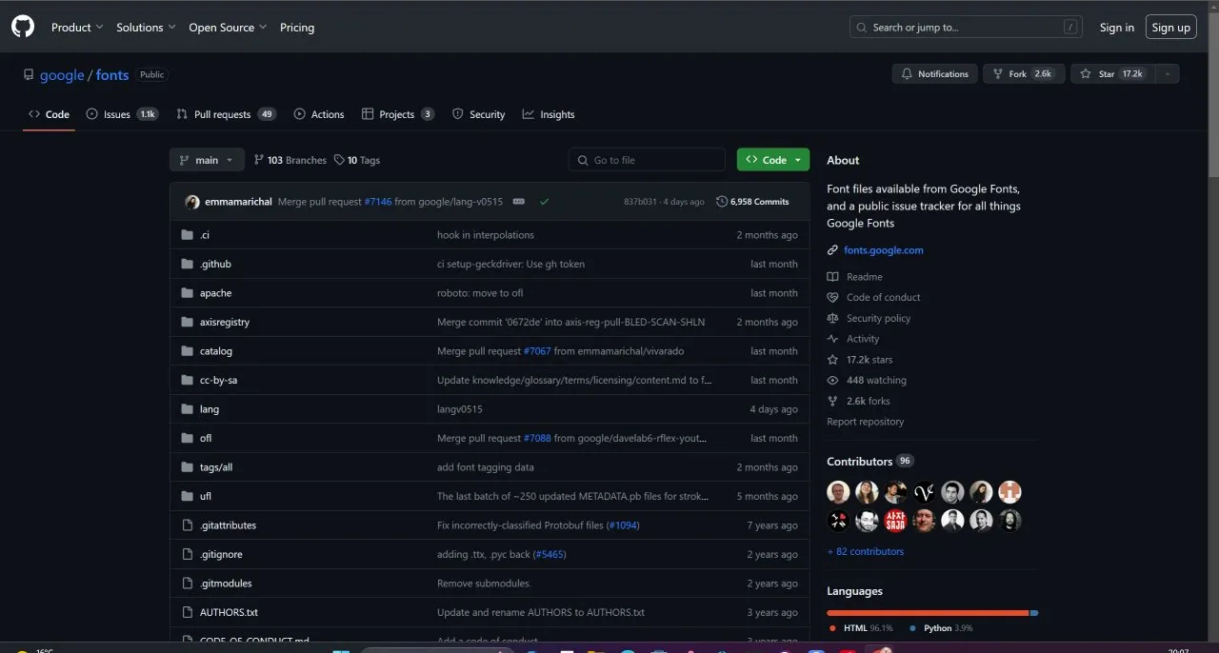Open the Security tab

[x=479, y=114]
